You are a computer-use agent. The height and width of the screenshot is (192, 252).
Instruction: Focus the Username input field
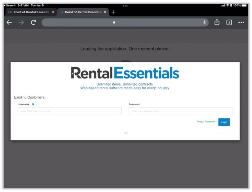pyautogui.click(x=69, y=111)
